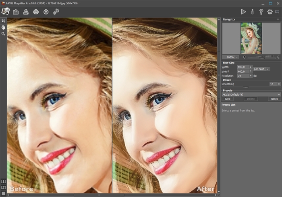This screenshot has width=282, height=197.
Task: Select the Hand tool
Action: pos(3,27)
